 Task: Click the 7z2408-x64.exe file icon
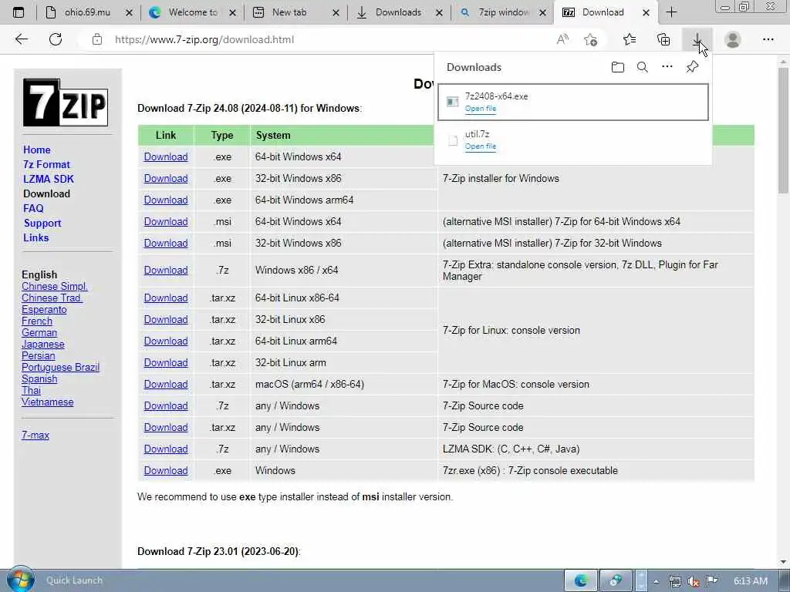(x=452, y=102)
